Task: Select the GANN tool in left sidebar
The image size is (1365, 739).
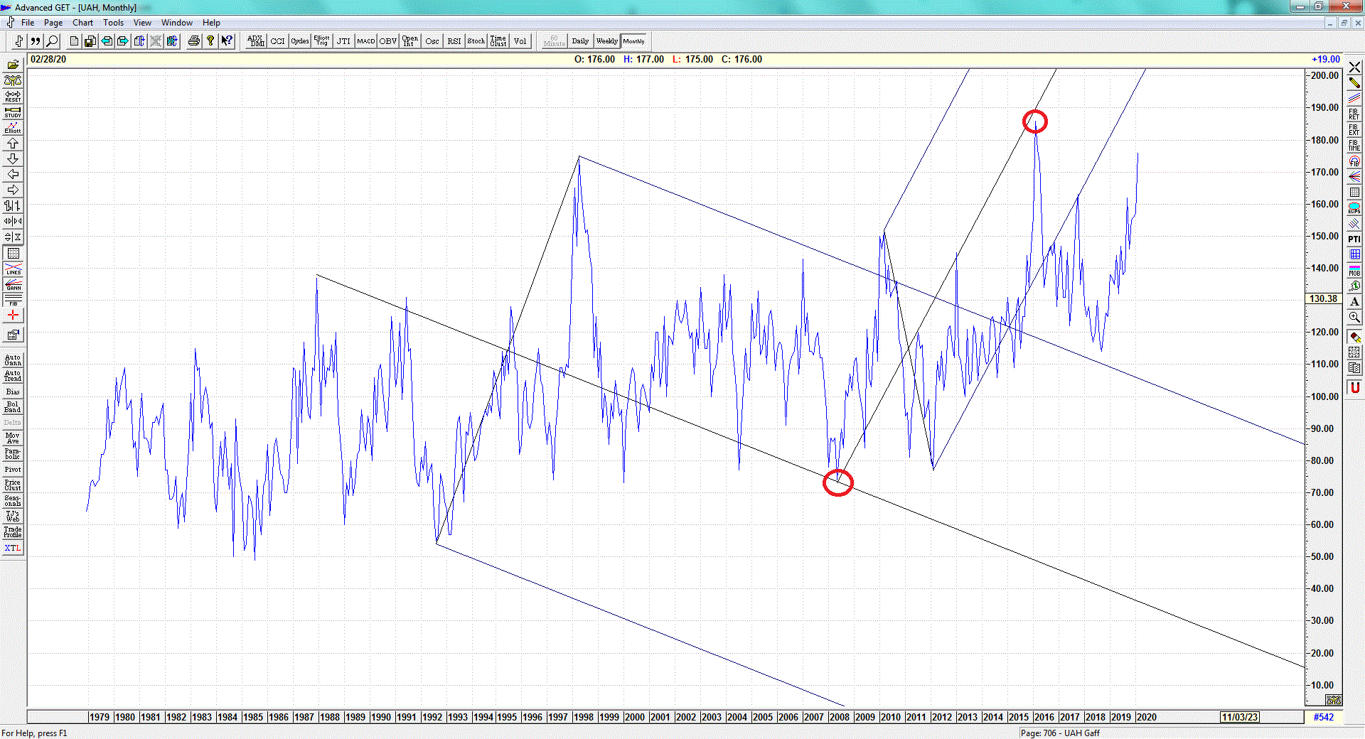Action: point(13,284)
